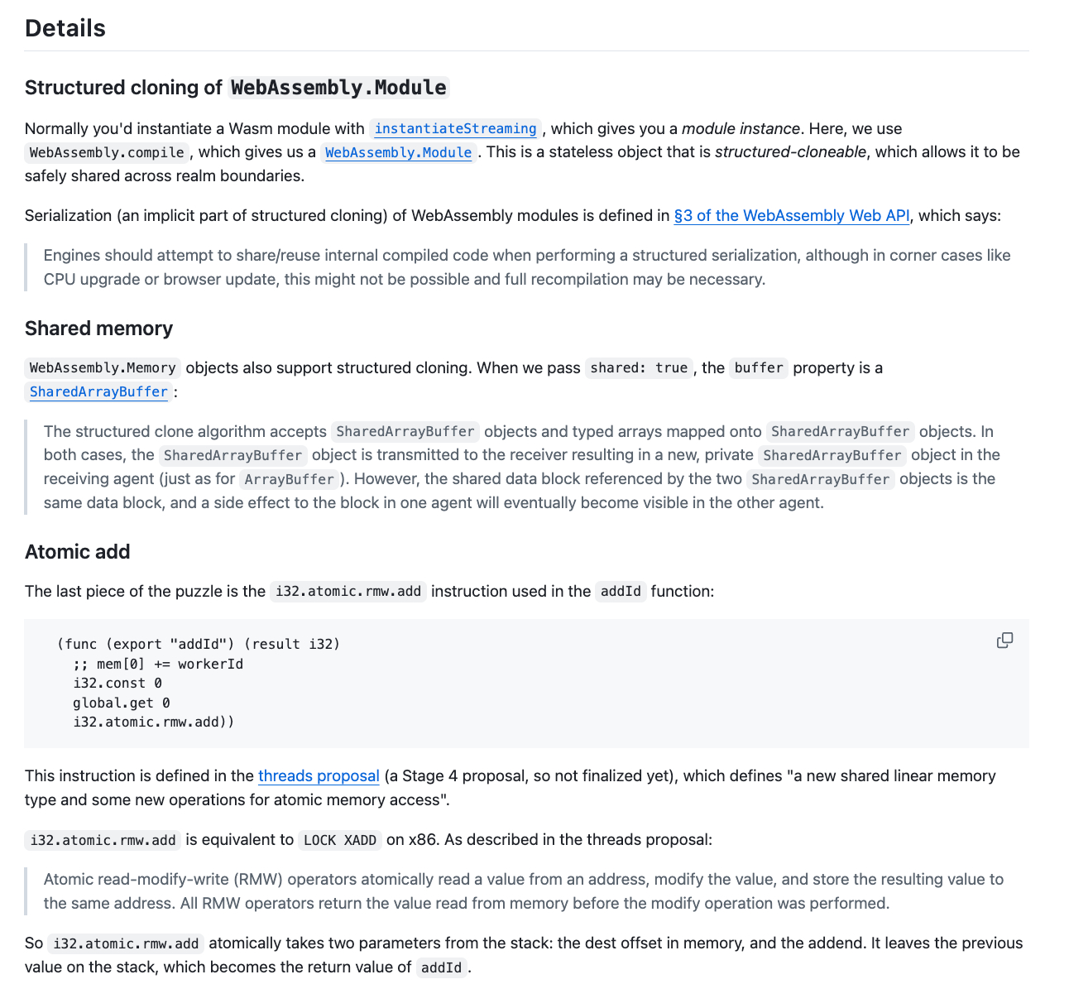Visit the threads proposal link
This screenshot has width=1069, height=1008.
pos(319,776)
